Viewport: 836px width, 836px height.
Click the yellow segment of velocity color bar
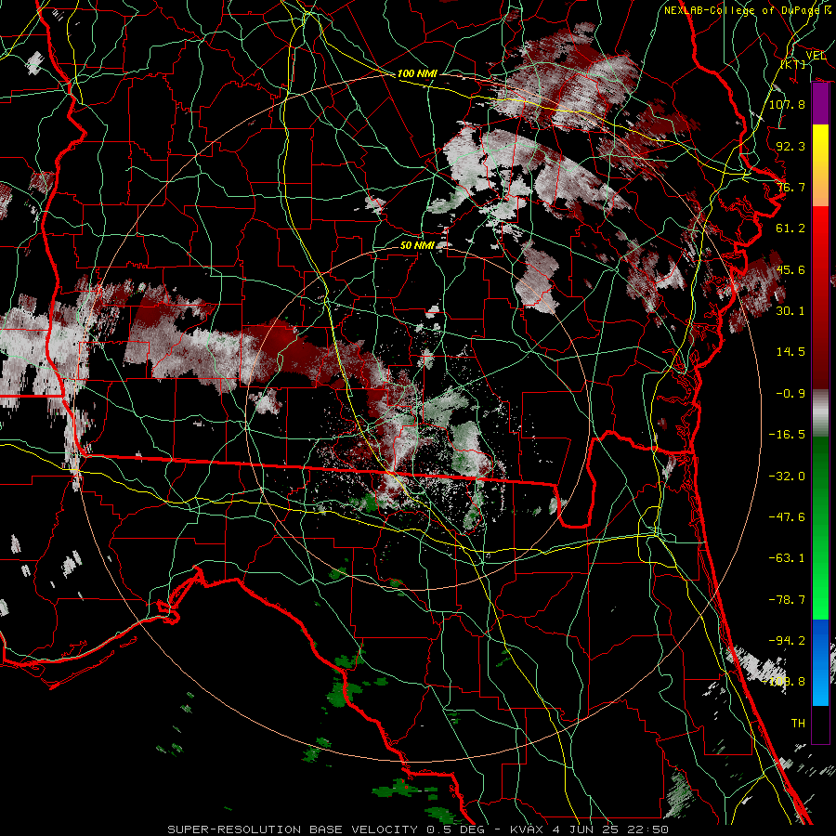[x=820, y=145]
